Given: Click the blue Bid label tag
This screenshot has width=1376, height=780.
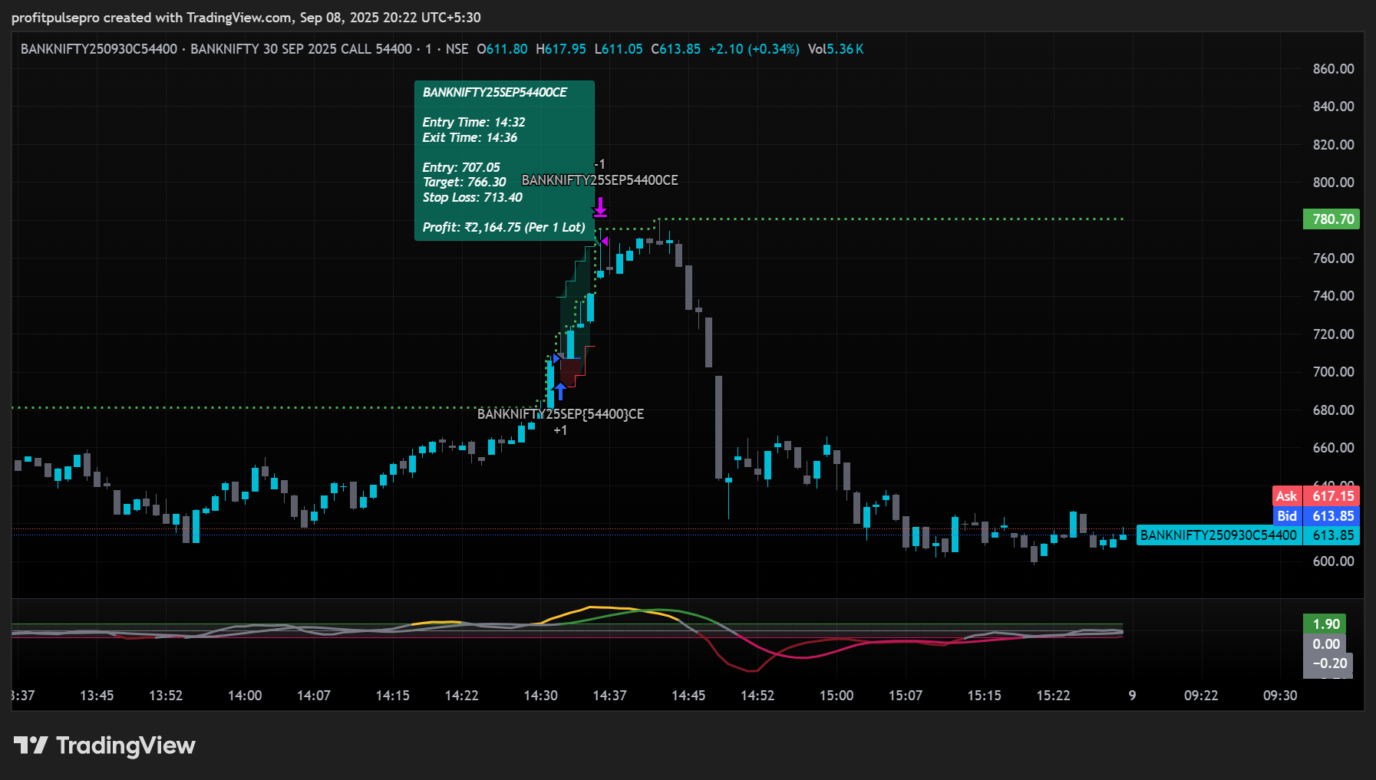Looking at the screenshot, I should click(x=1286, y=516).
